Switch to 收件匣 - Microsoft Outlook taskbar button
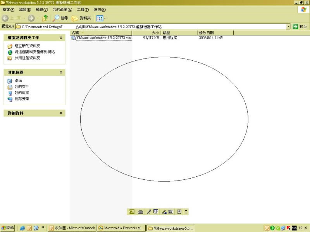Viewport: 310px width, 232px height. tap(72, 228)
